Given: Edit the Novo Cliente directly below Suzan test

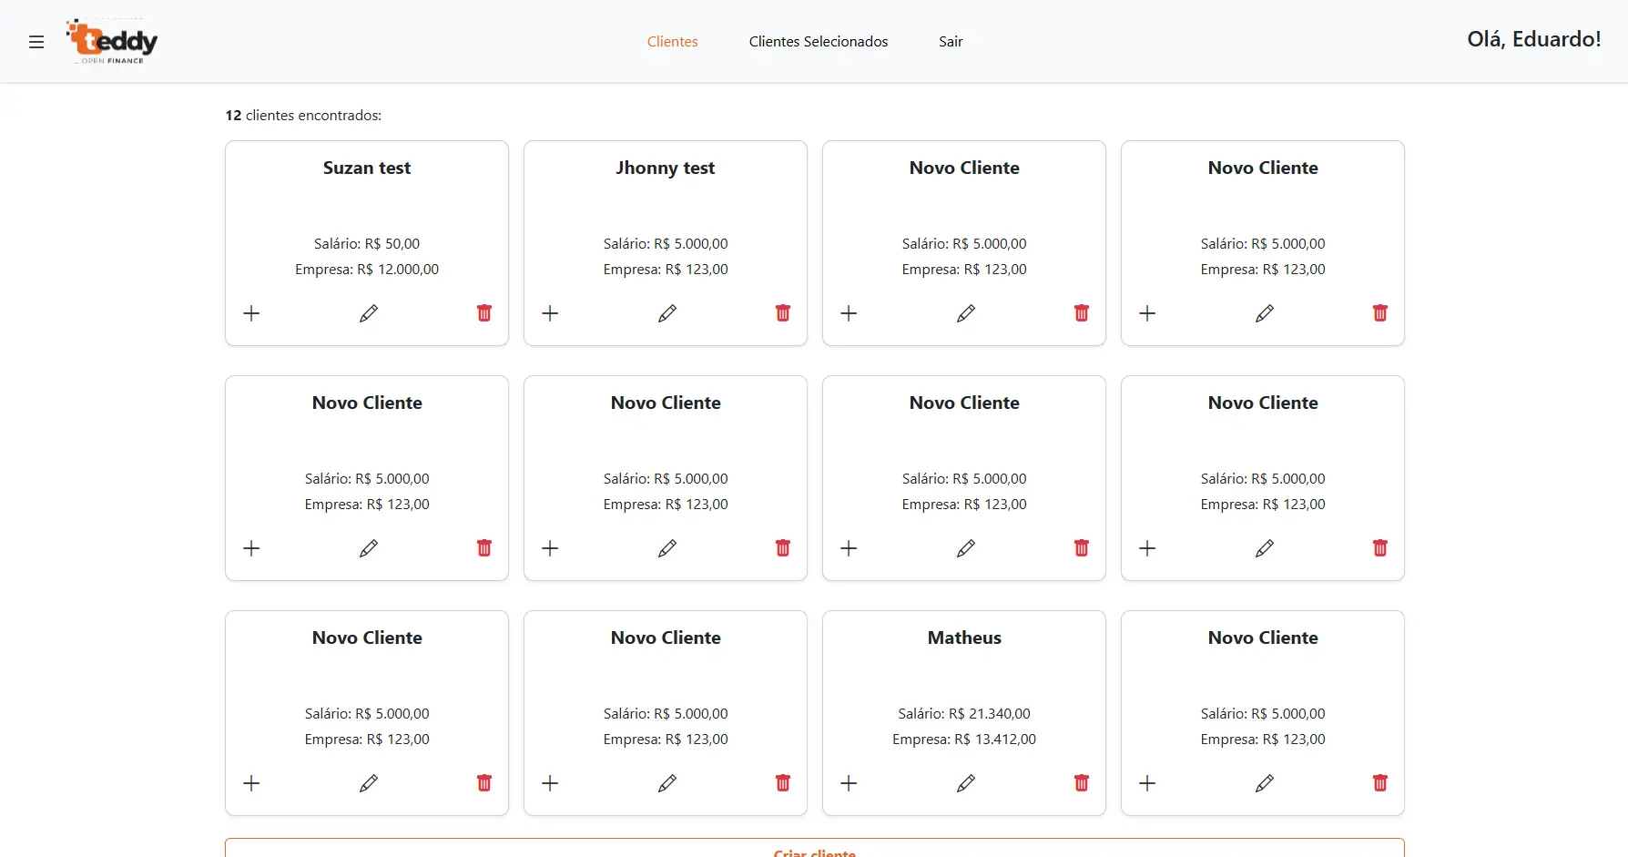Looking at the screenshot, I should 368,548.
